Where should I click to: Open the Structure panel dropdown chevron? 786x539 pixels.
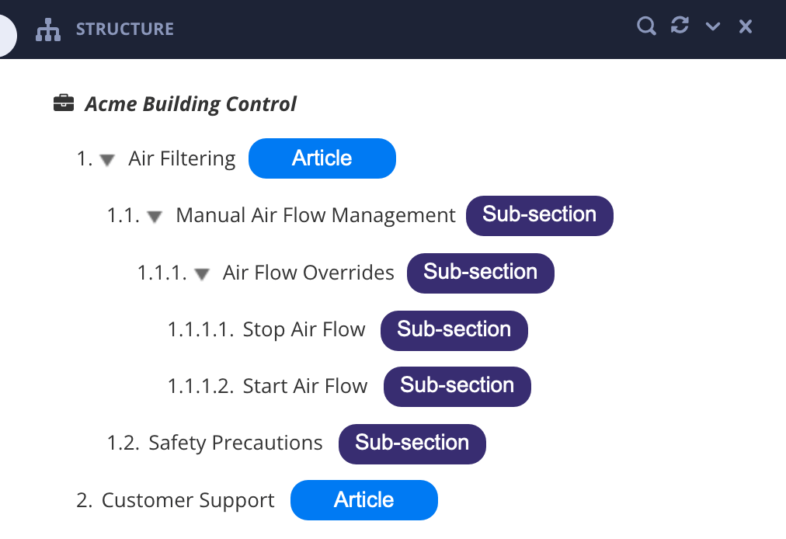712,26
